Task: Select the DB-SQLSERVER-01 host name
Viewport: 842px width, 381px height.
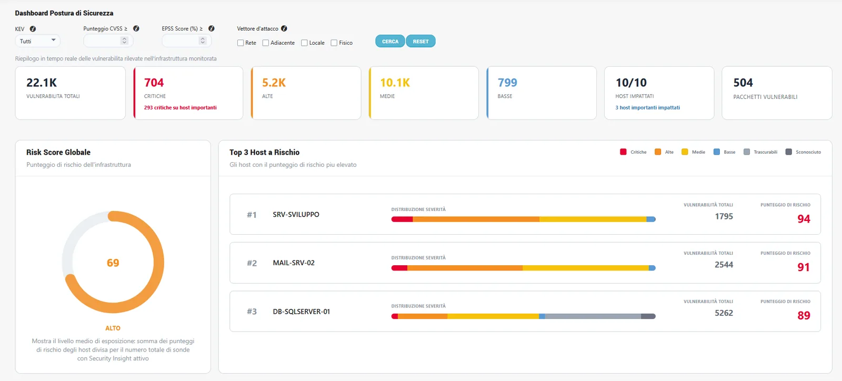Action: [302, 312]
